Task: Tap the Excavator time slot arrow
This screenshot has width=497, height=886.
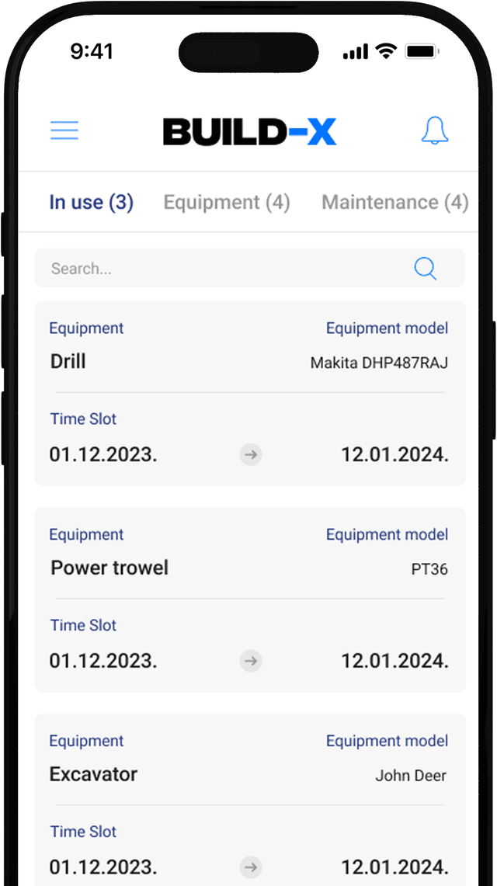Action: coord(251,867)
